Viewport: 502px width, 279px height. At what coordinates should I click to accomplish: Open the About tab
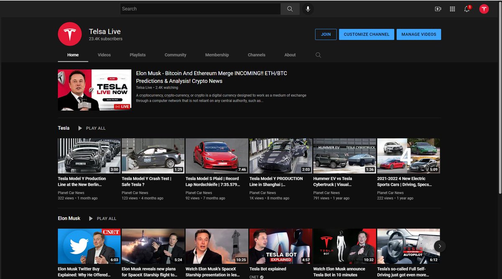click(x=290, y=55)
